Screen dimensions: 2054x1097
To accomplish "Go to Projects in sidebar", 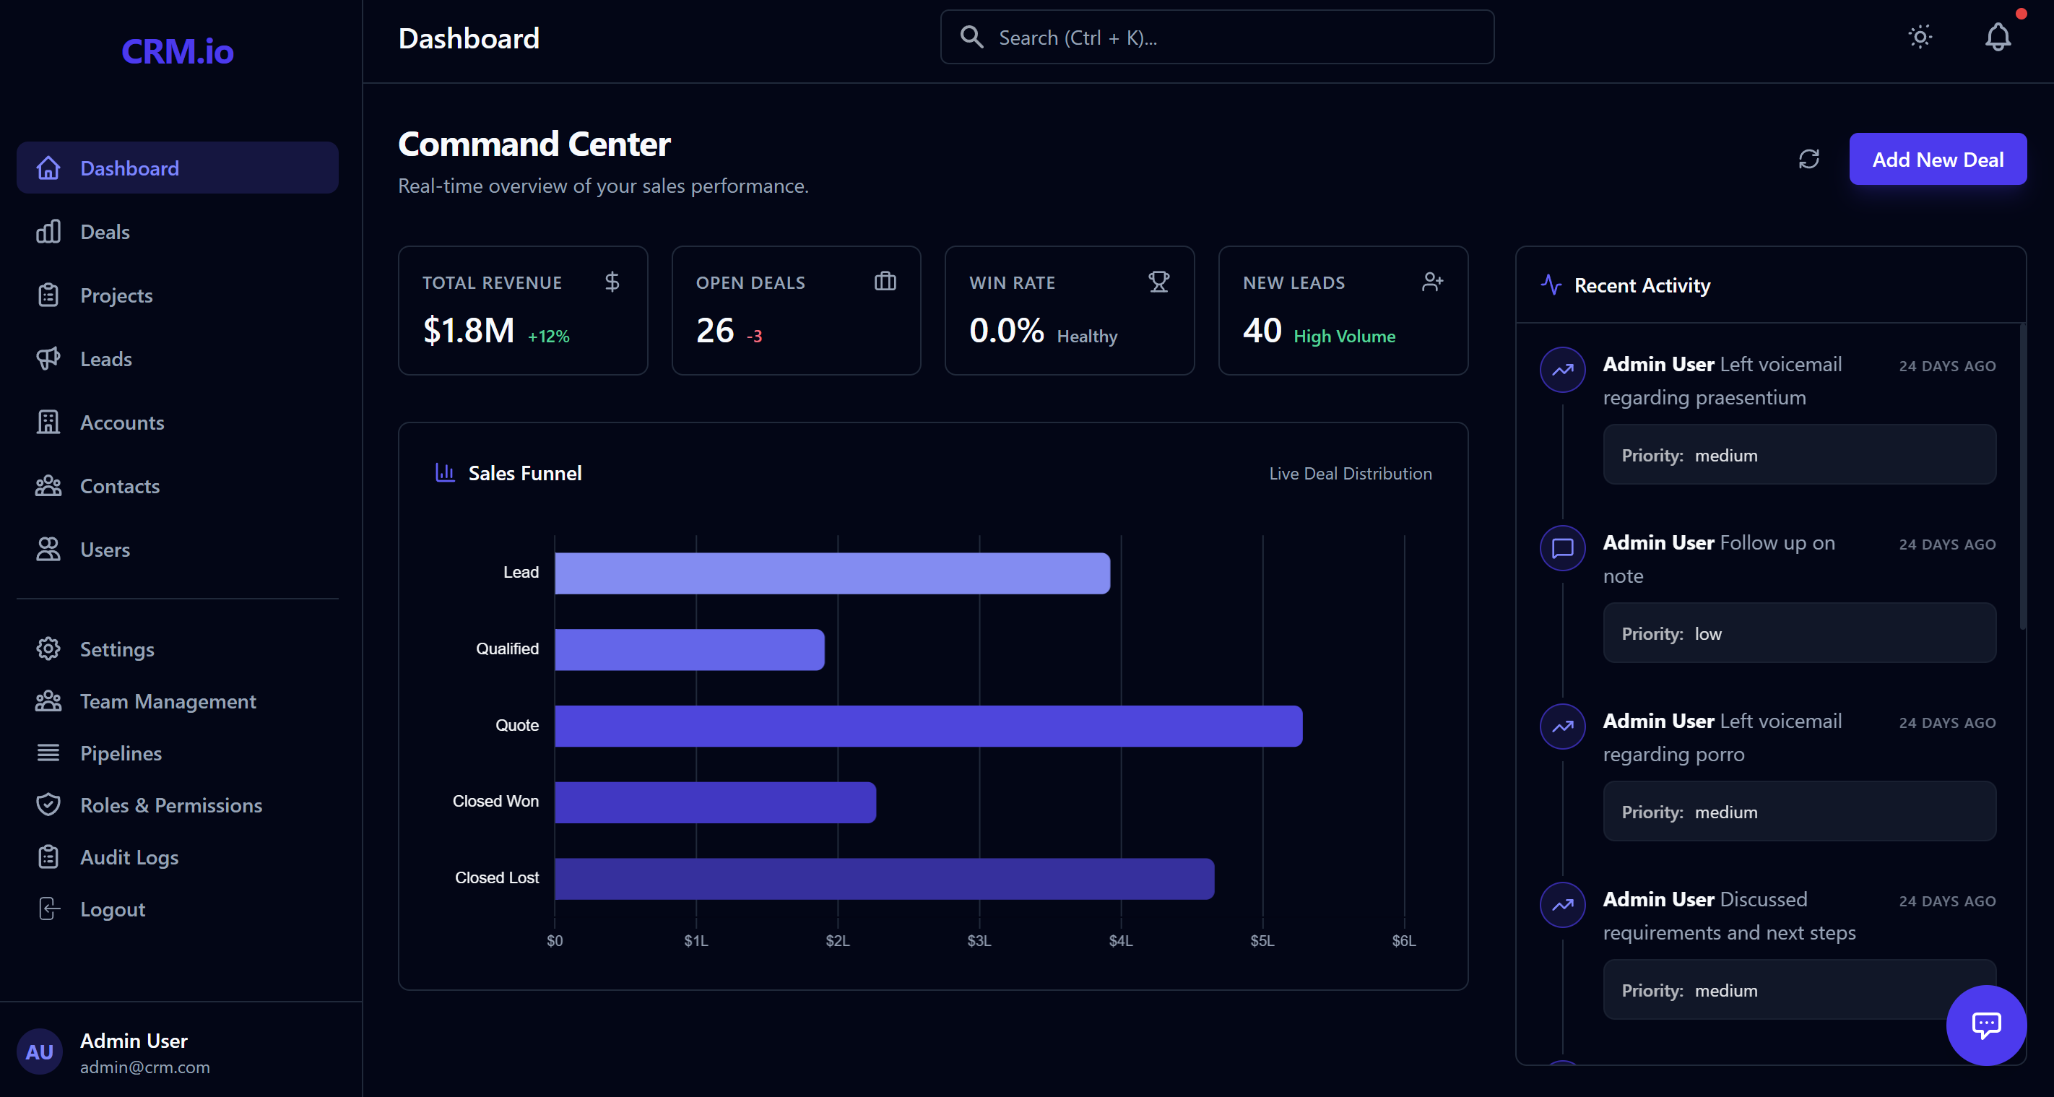I will (177, 296).
